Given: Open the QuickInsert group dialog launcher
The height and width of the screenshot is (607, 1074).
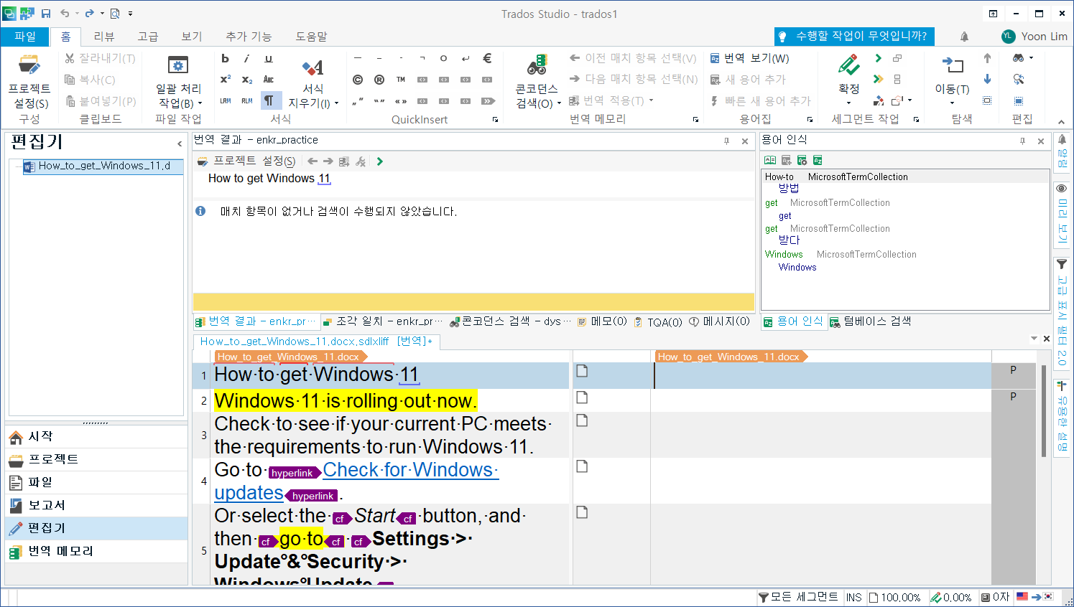Looking at the screenshot, I should [495, 120].
